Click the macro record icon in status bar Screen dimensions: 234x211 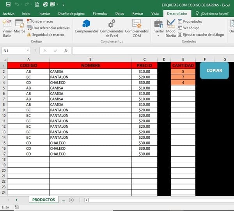coord(16,207)
